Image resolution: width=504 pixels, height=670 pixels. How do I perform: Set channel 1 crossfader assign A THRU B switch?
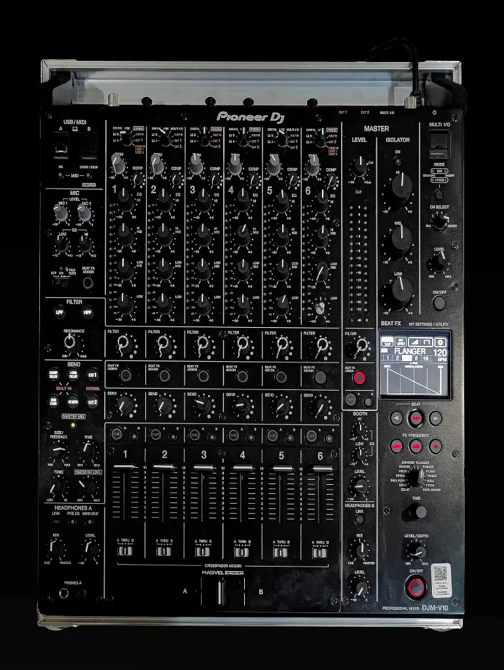click(125, 551)
